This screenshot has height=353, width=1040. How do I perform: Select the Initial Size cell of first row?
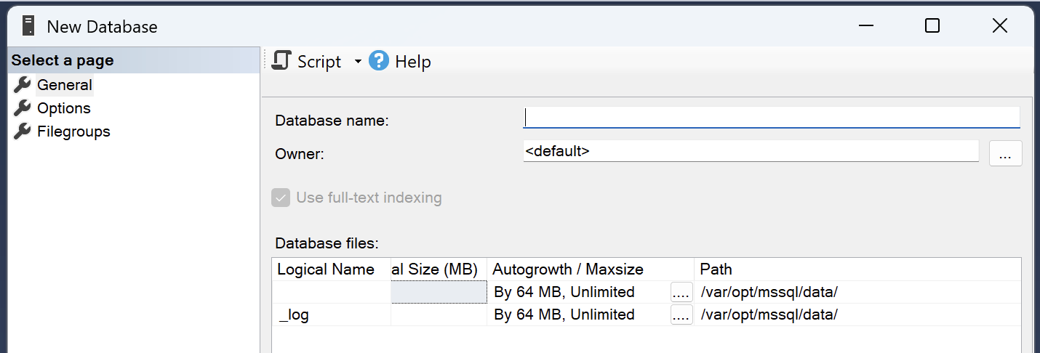click(439, 292)
